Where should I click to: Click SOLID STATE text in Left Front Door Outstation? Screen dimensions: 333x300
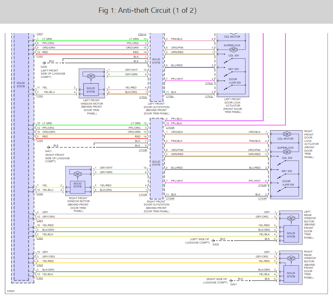tap(156, 61)
